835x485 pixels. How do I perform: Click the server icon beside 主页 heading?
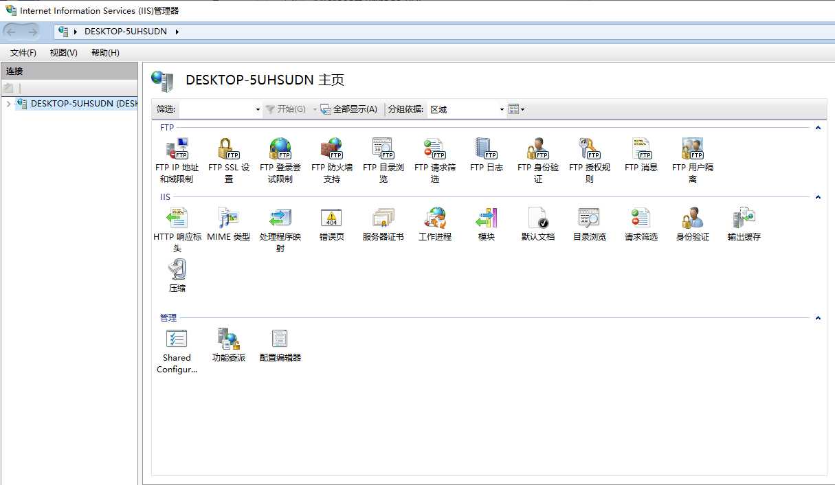click(163, 81)
